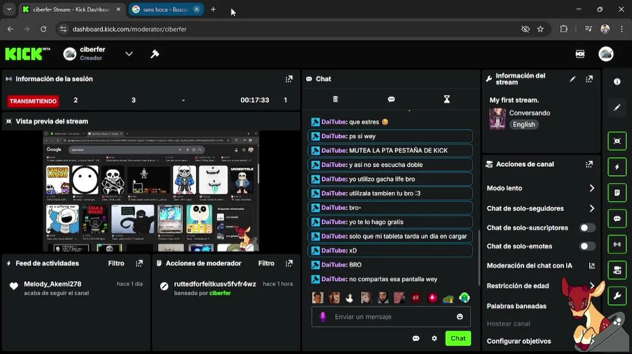Image resolution: width=632 pixels, height=354 pixels.
Task: Insert the red 'sit' emote
Action: point(416,298)
